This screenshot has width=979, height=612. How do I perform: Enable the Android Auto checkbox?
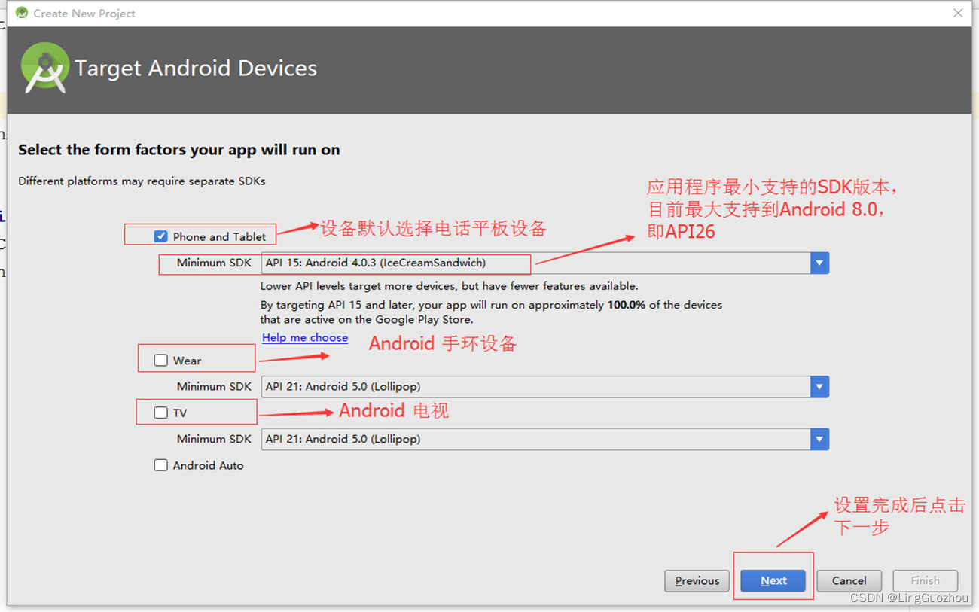(160, 465)
